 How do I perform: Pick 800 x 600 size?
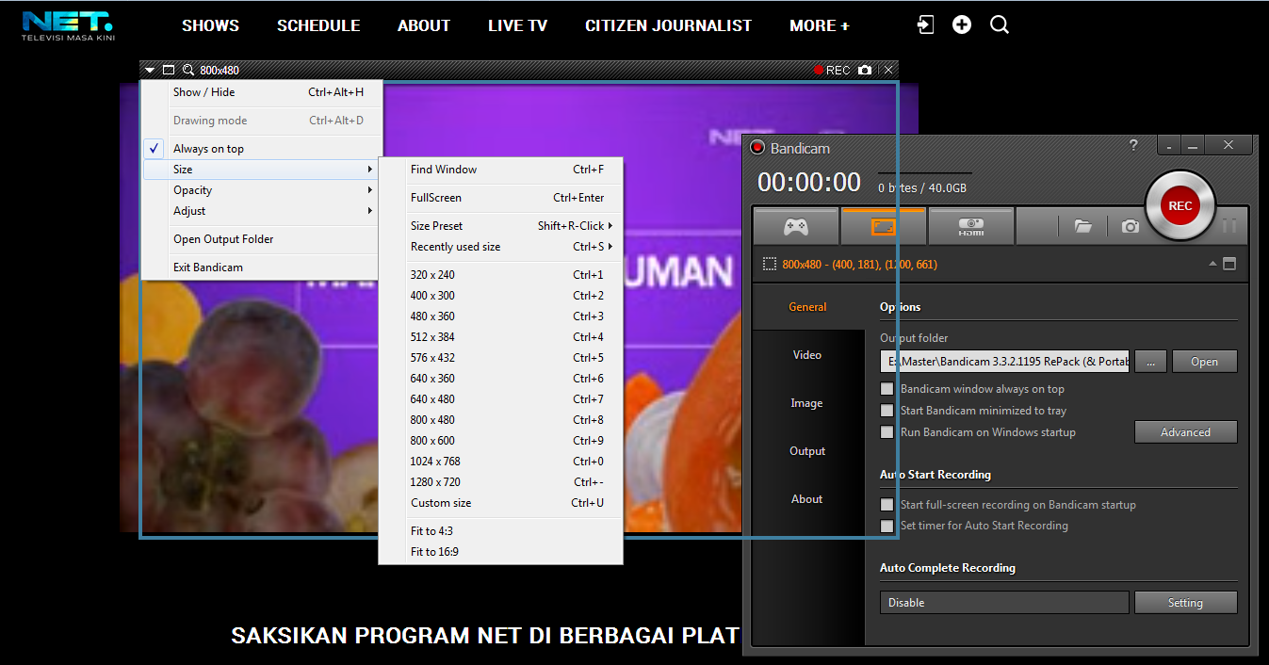(500, 441)
